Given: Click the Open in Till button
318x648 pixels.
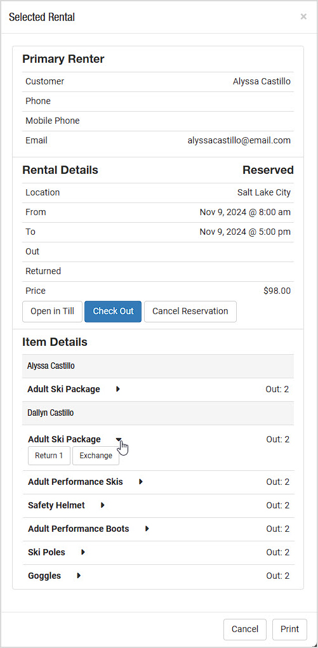Looking at the screenshot, I should point(52,311).
